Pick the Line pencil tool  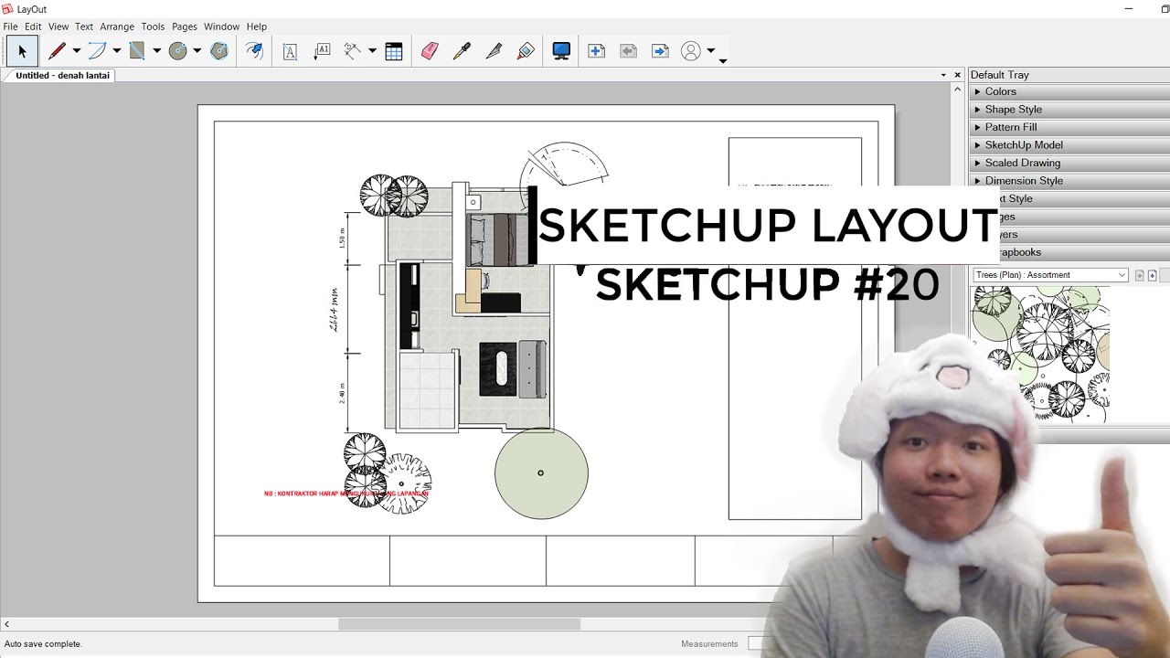tap(58, 51)
